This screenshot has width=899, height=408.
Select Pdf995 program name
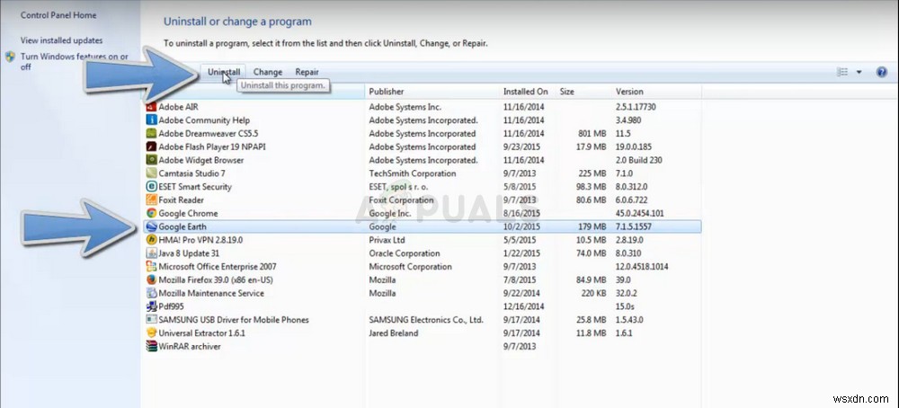(172, 306)
